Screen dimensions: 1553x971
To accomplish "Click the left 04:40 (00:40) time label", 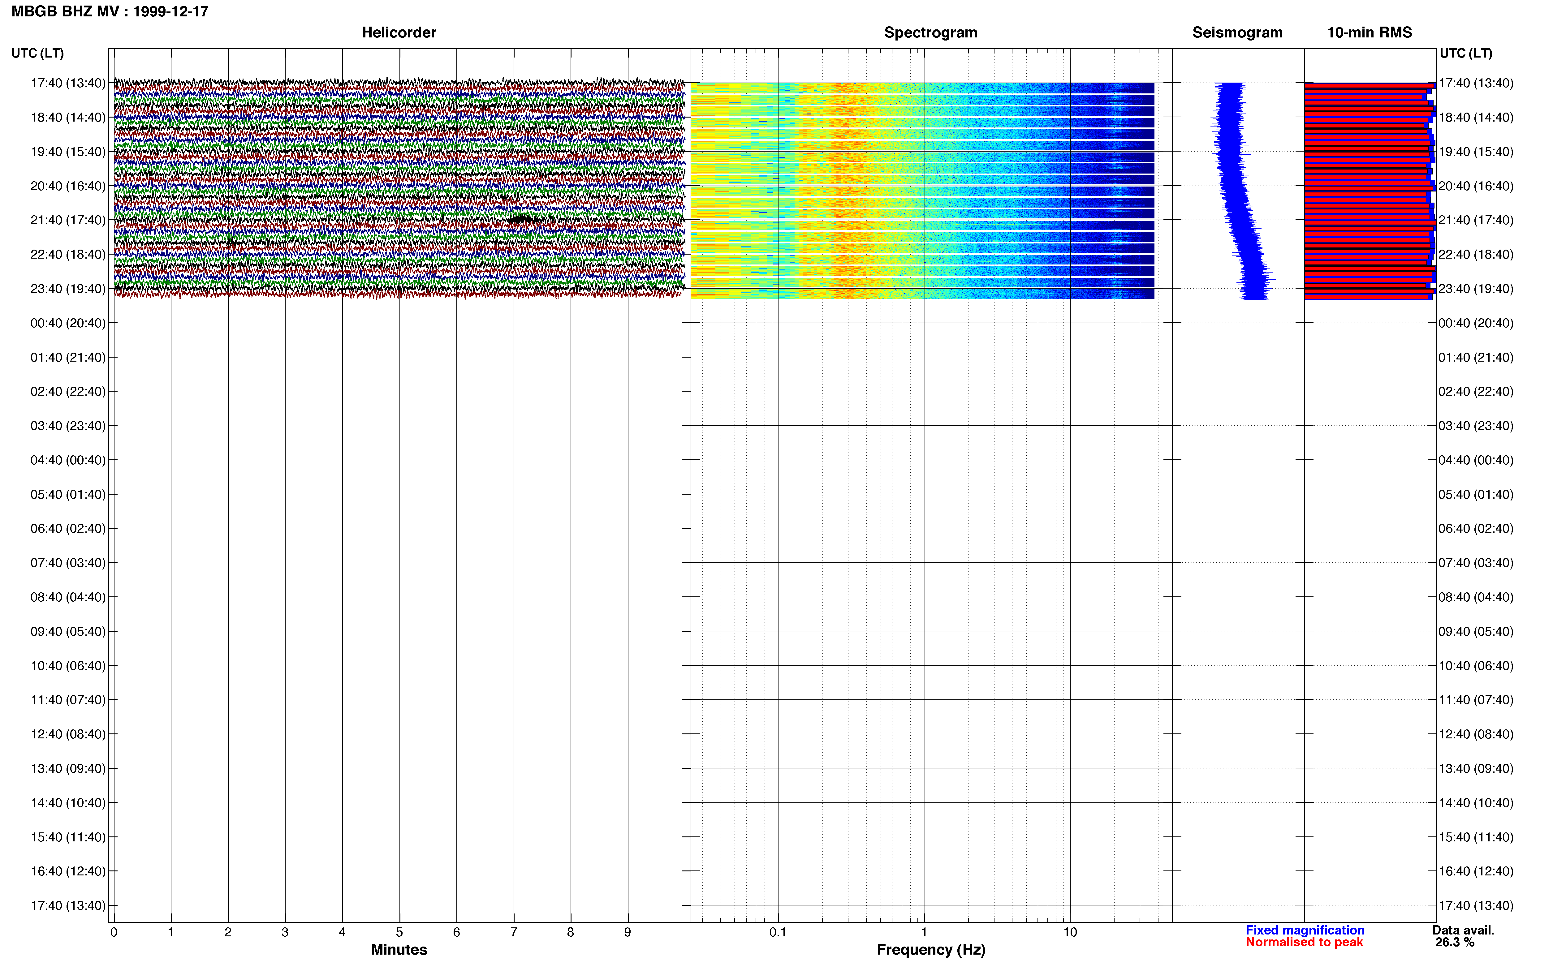I will (x=68, y=460).
